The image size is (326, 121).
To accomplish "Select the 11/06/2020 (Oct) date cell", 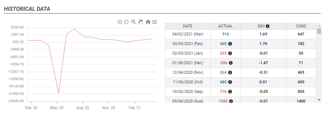I will [188, 82].
